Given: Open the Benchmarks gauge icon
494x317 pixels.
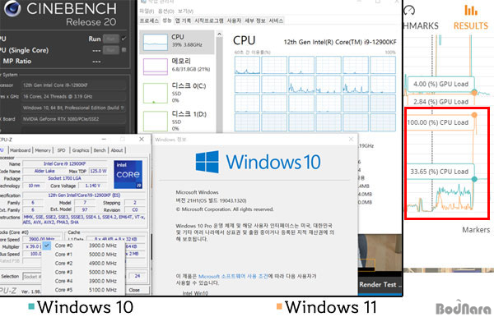Looking at the screenshot, I should tap(409, 11).
